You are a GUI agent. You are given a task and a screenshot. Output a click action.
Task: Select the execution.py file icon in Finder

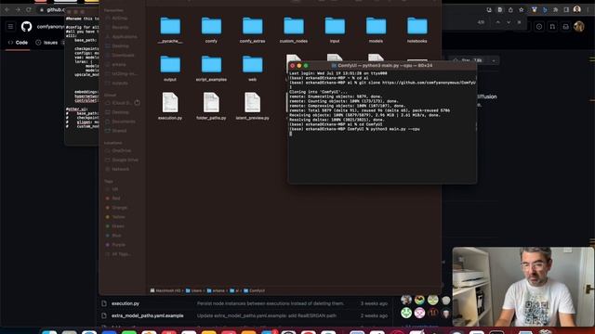coord(170,102)
